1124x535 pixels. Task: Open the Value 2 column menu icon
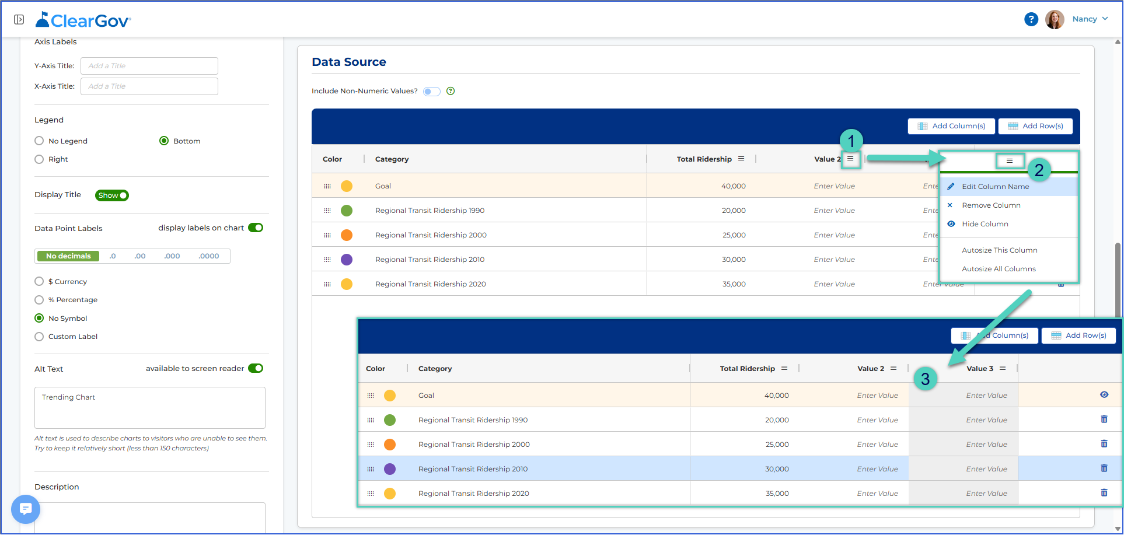click(x=850, y=159)
